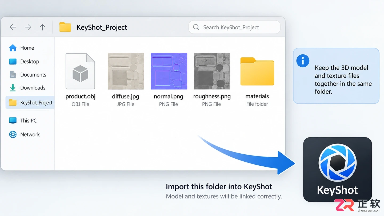Screen dimensions: 384x216
Task: Click the product.obj file name
Action: point(81,96)
